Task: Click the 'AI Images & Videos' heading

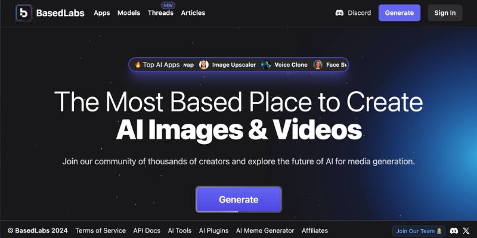Action: pyautogui.click(x=239, y=130)
